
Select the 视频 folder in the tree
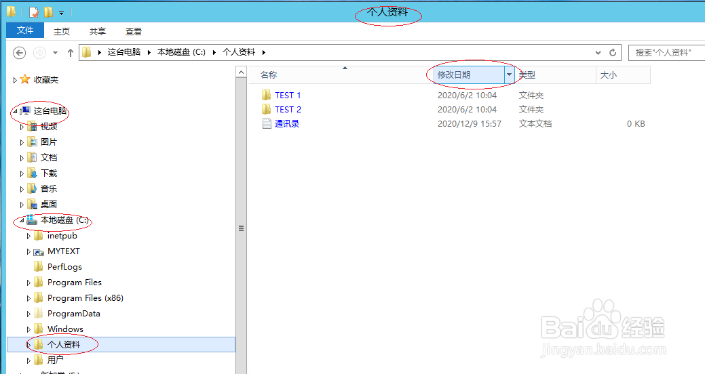tap(49, 127)
